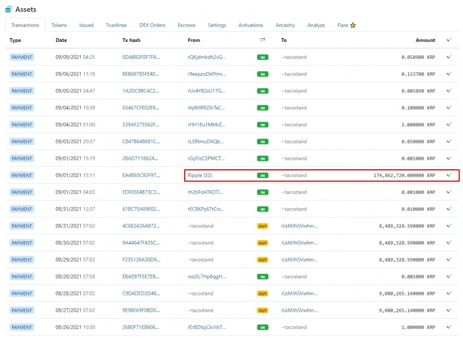This screenshot has width=463, height=339.
Task: Open recipient rLkMJhSVwhm on 08/30/2021 row
Action: (299, 242)
